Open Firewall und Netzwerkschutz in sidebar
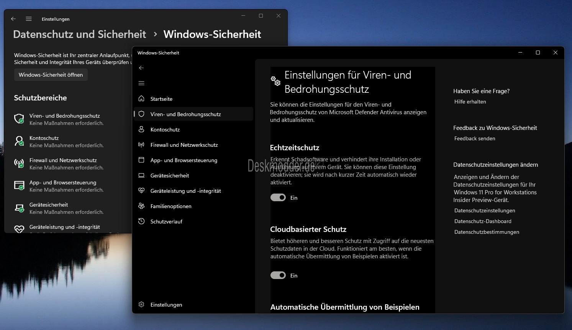 [x=193, y=145]
